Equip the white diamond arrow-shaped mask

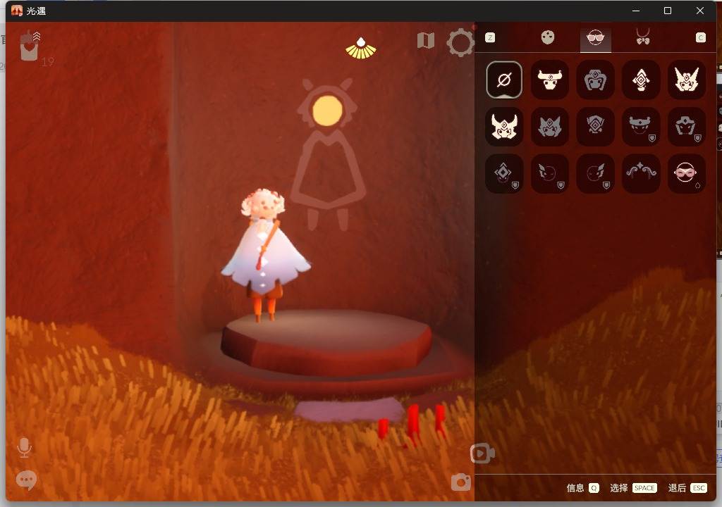click(641, 80)
